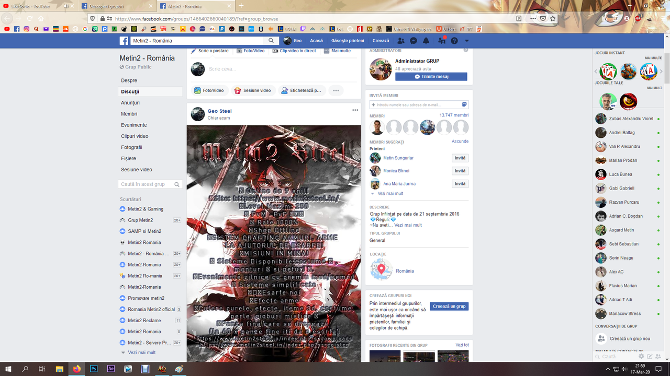Bookmark this page with the star icon
This screenshot has width=670, height=376.
(553, 18)
